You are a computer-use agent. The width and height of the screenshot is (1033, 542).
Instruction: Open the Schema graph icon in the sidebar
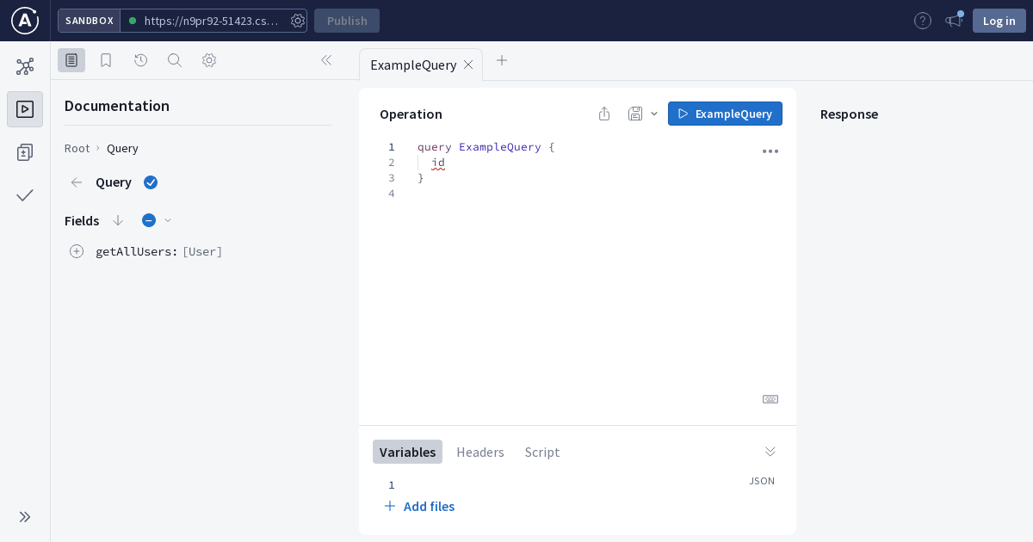[x=25, y=65]
